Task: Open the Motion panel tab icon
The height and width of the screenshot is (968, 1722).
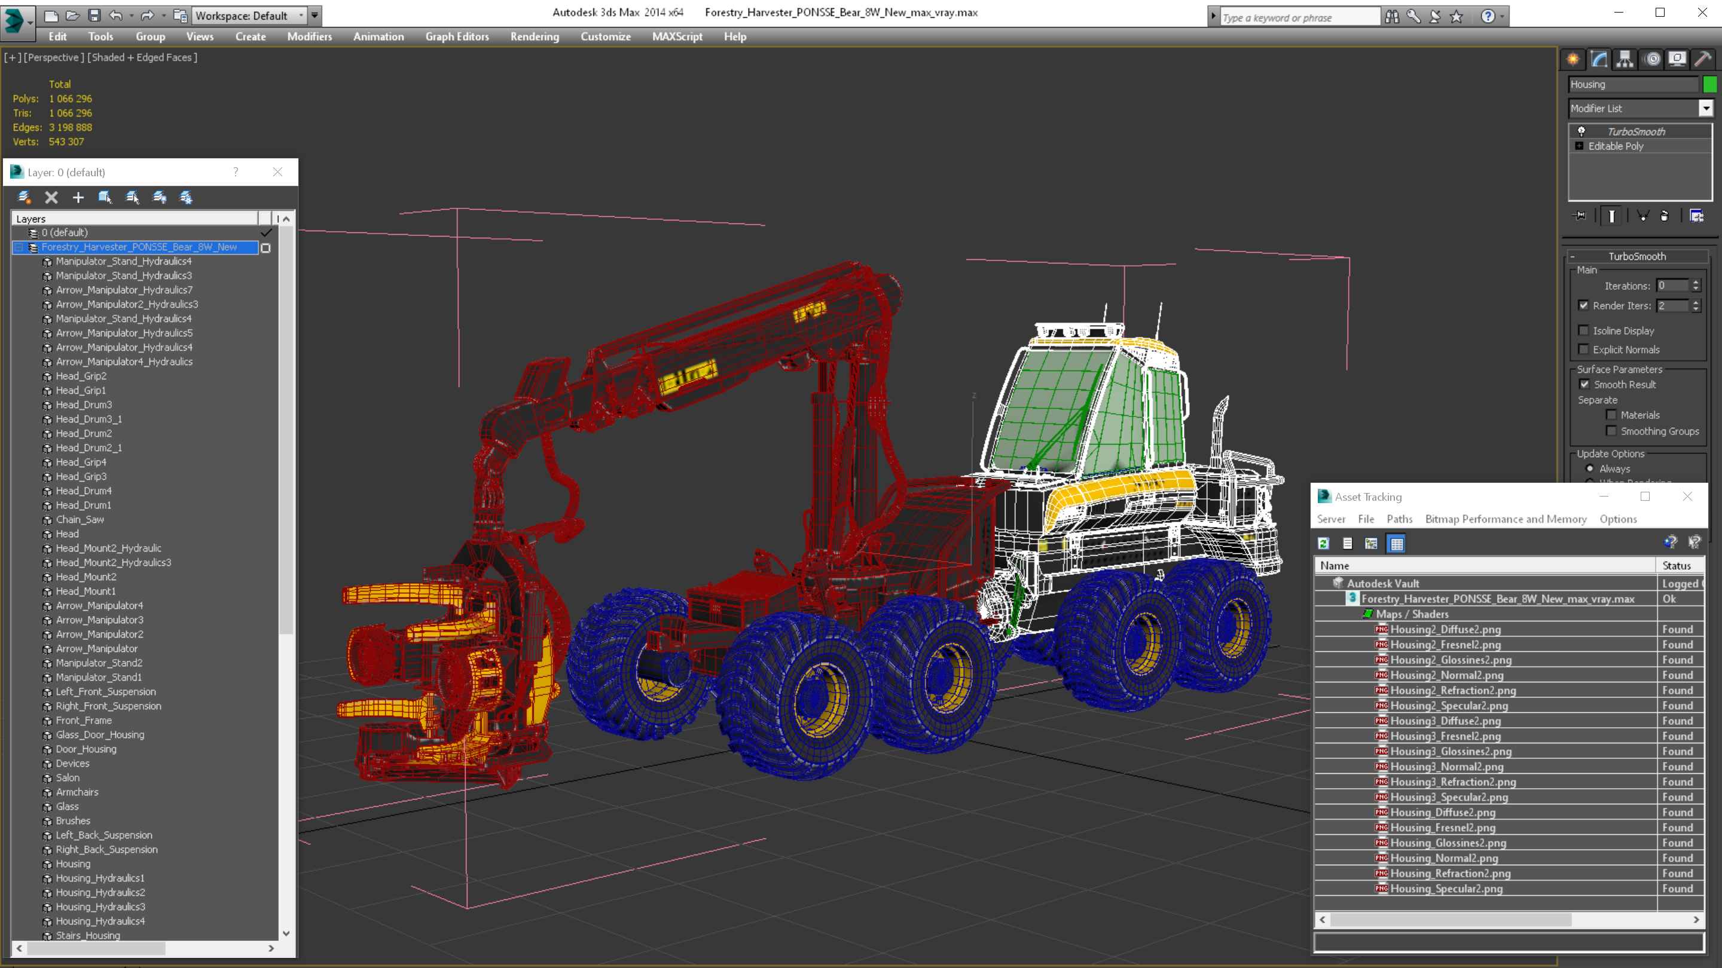Action: pos(1652,59)
